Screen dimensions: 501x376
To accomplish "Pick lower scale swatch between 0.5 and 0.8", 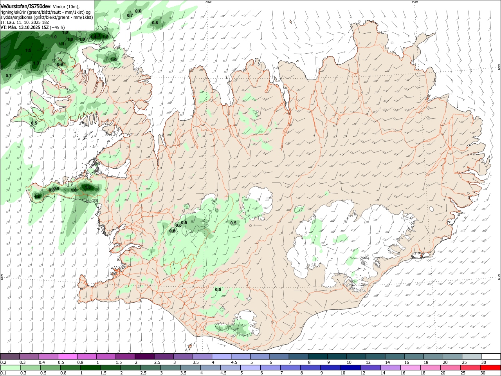I will 50,367.
